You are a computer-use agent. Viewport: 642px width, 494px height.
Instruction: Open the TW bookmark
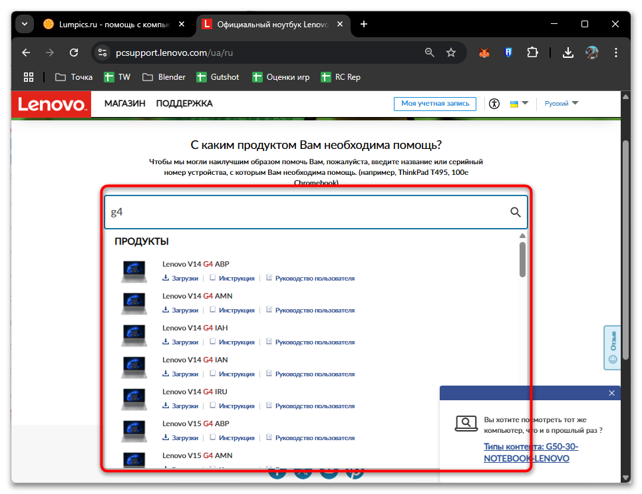pyautogui.click(x=117, y=77)
